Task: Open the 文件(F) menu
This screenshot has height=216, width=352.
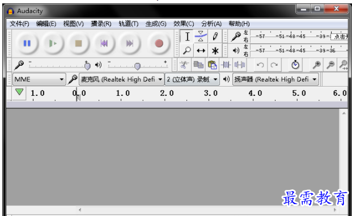Action: coord(19,24)
